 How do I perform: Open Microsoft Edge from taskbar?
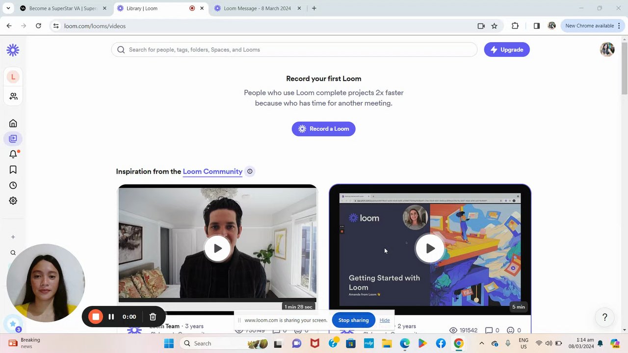tap(405, 344)
